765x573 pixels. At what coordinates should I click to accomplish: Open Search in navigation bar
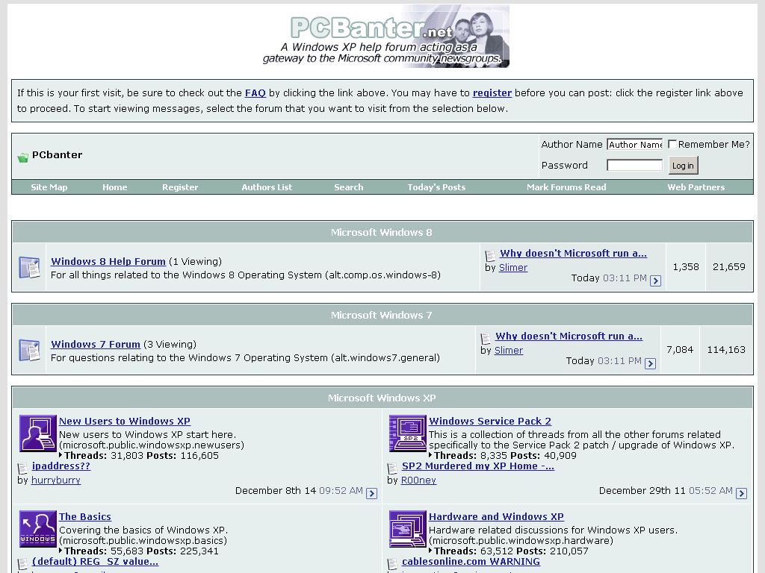[349, 187]
